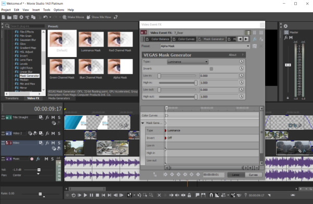Click the Lanes button in keyframe editor
The image size is (313, 204).
pyautogui.click(x=236, y=175)
